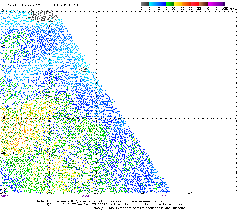Click the orange 25-30 knots color segment
239x210 pixels.
[187, 4]
